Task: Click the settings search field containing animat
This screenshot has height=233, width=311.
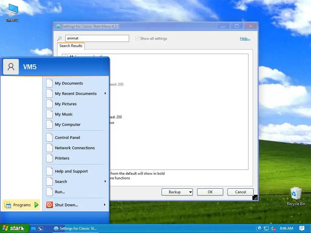Action: (x=97, y=38)
